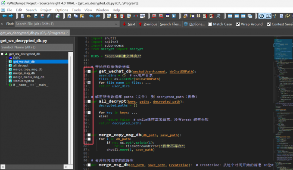Screen dimensions: 293x170
Task: Create a new file from toolbar
Action: (x=22, y=16)
